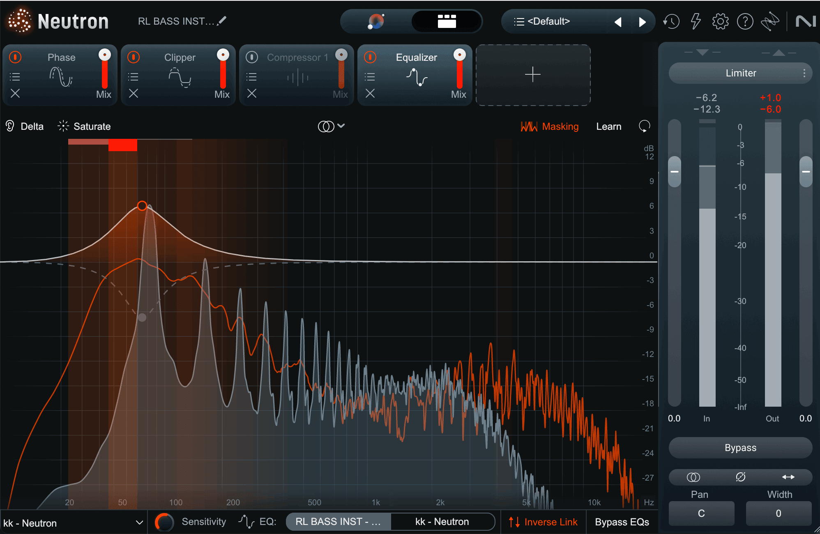
Task: Click the Limiter button
Action: [740, 73]
